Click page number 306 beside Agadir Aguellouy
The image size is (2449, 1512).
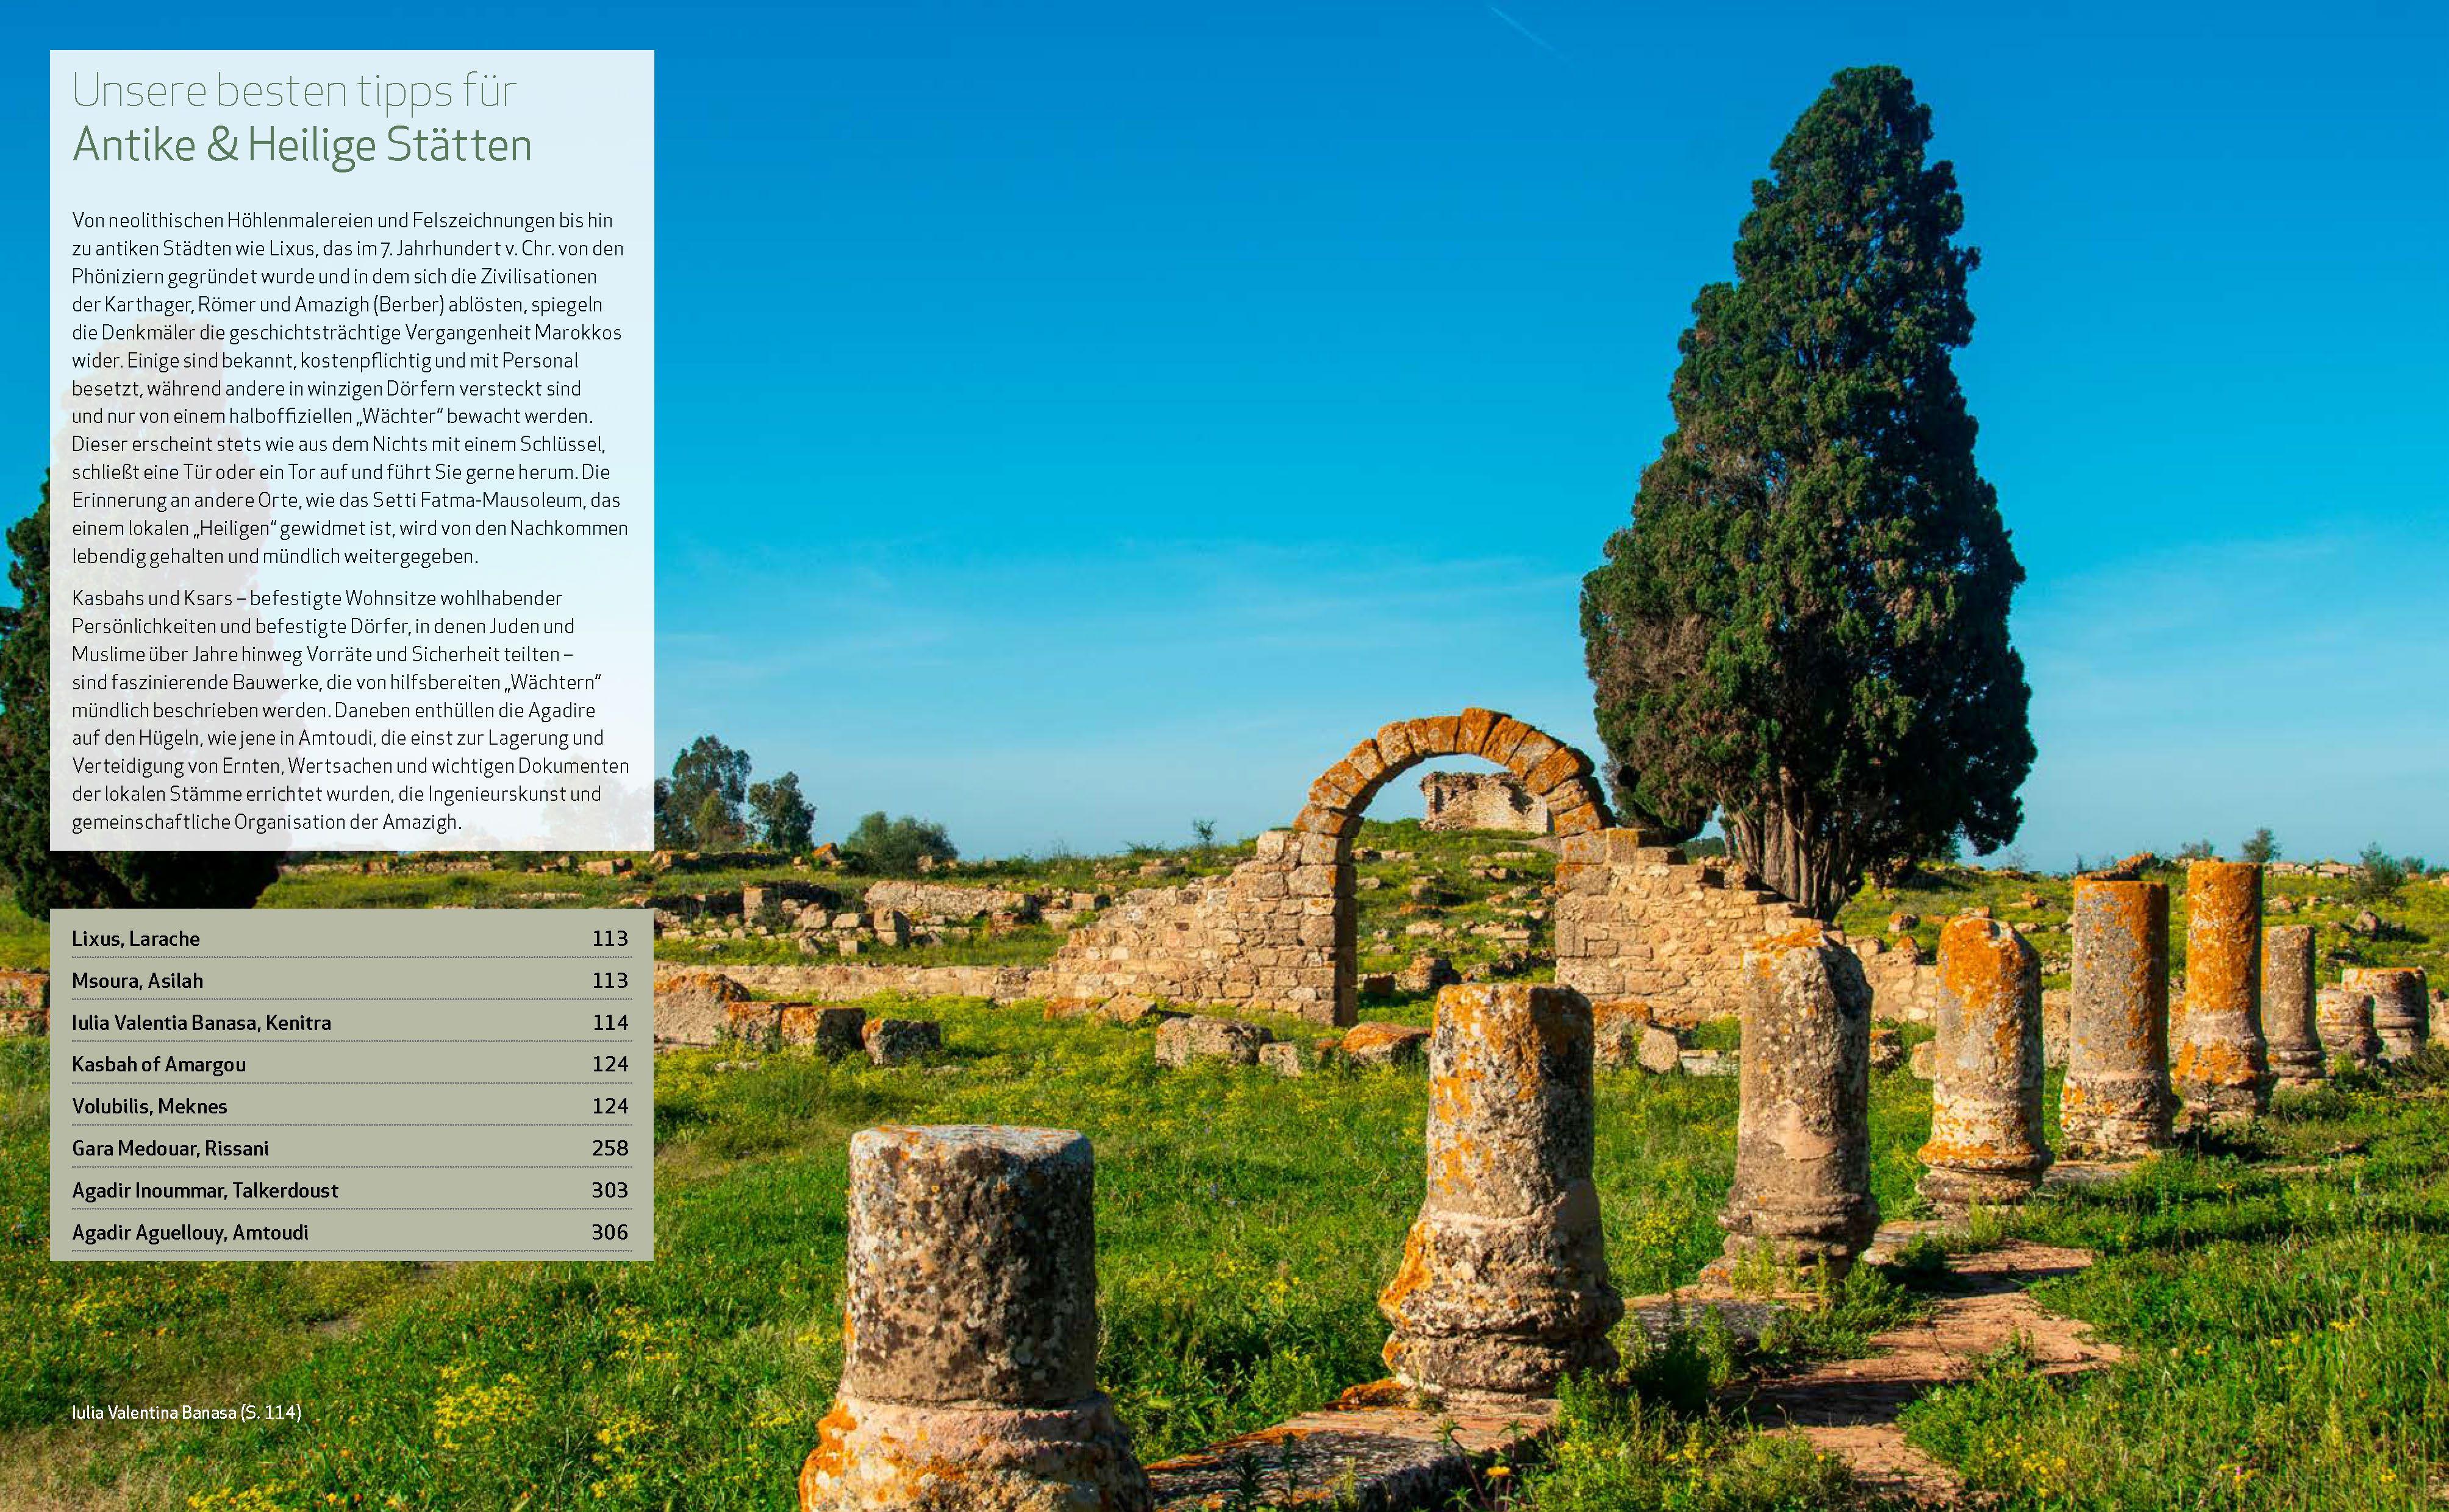pos(609,1233)
